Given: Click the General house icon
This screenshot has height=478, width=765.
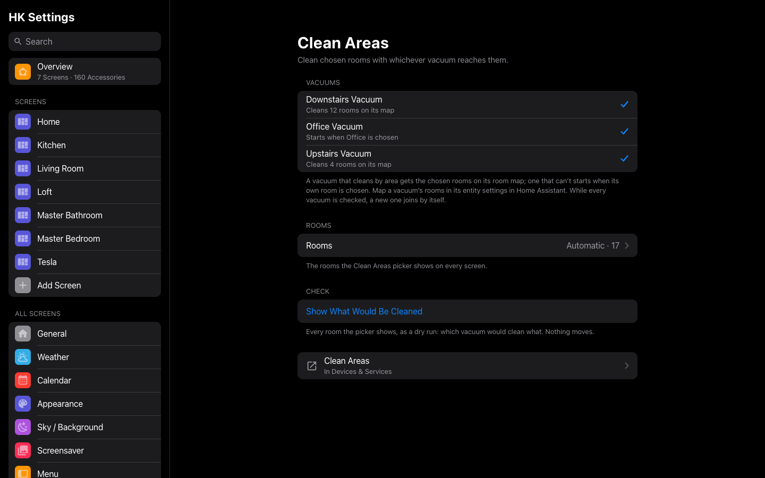Looking at the screenshot, I should tap(23, 334).
